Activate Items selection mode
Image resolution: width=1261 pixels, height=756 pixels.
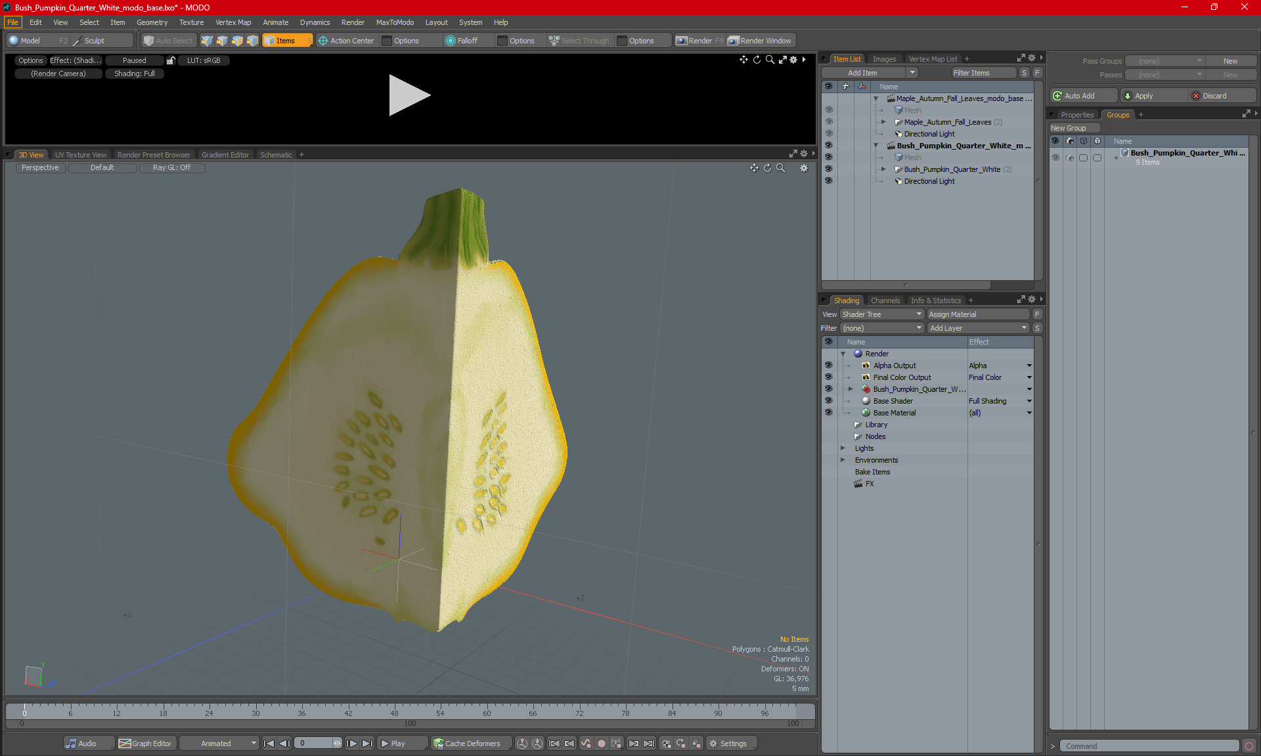pyautogui.click(x=287, y=41)
